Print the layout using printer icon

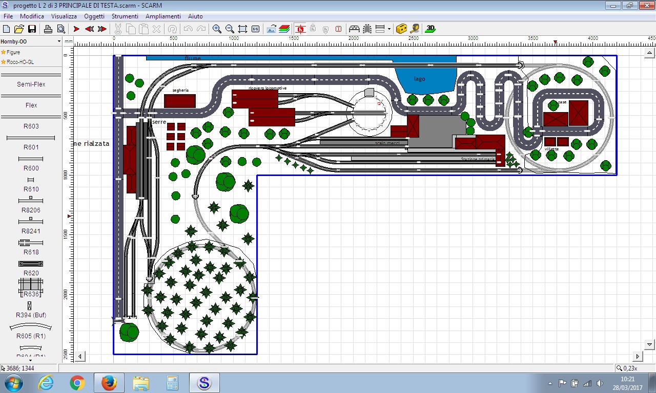click(x=48, y=29)
